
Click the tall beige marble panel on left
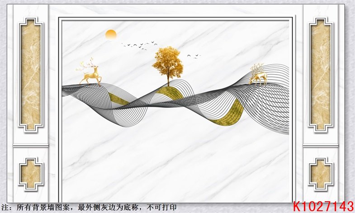[31, 75]
